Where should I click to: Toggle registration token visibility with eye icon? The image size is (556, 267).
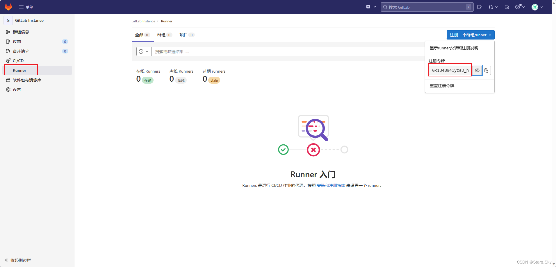tap(477, 70)
